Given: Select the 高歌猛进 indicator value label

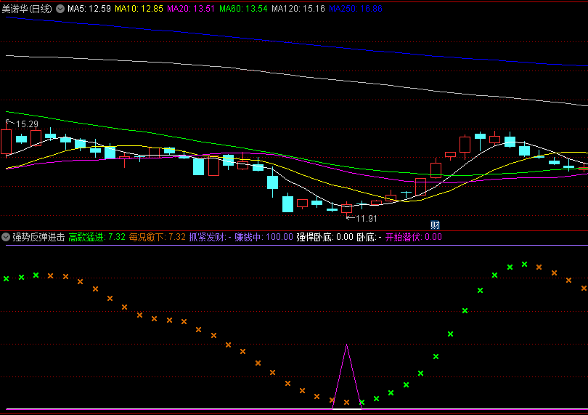Looking at the screenshot, I should (97, 237).
